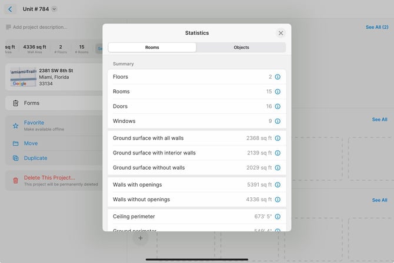Go back using the back arrow
The image size is (394, 263).
(10, 9)
